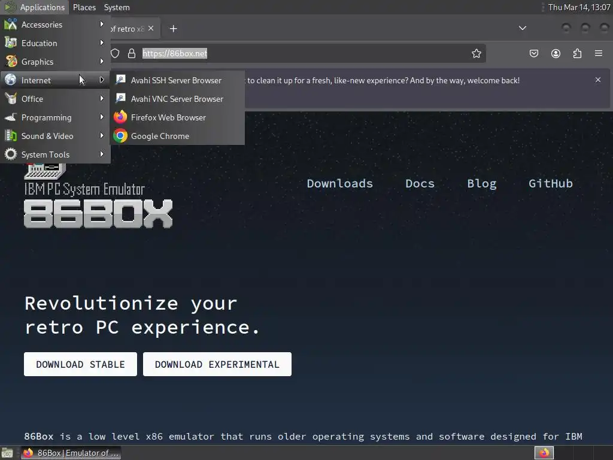This screenshot has height=460, width=613.
Task: Open the Graphics menu category
Action: coord(55,62)
